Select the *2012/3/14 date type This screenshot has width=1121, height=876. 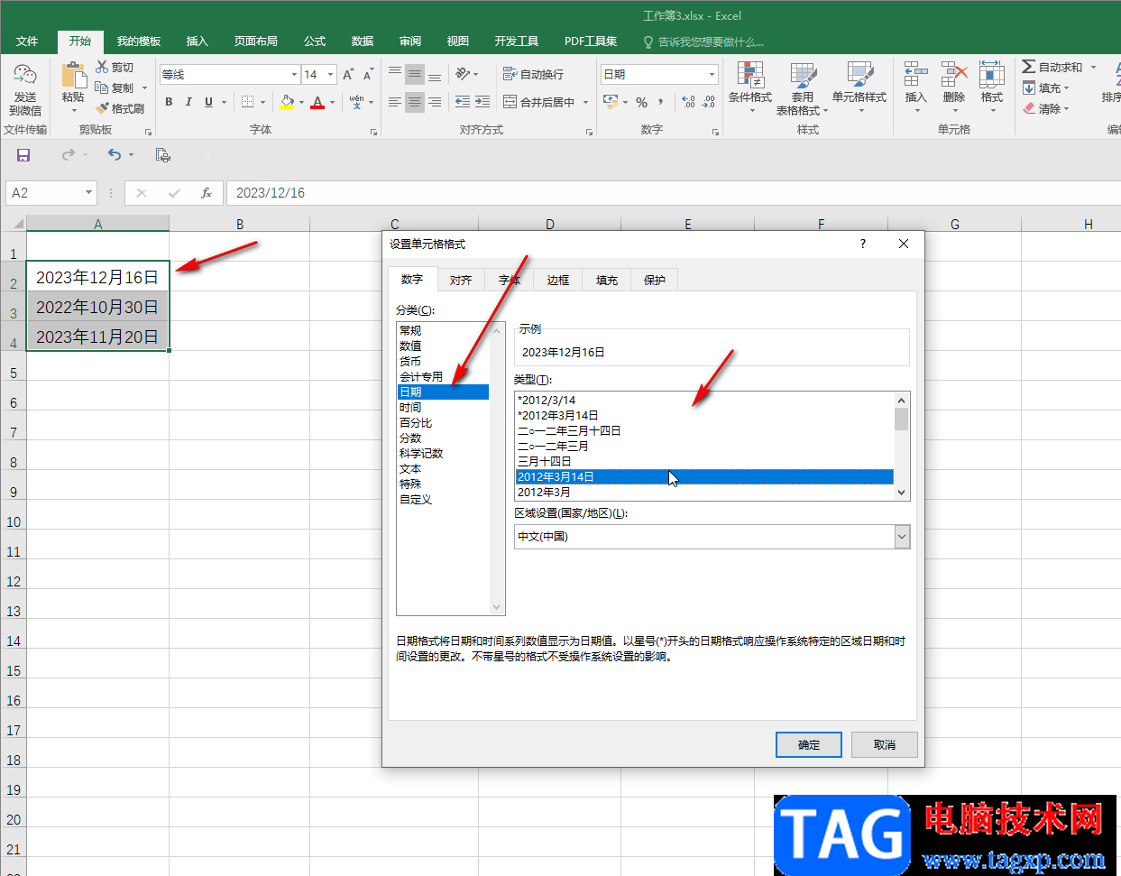(x=703, y=400)
